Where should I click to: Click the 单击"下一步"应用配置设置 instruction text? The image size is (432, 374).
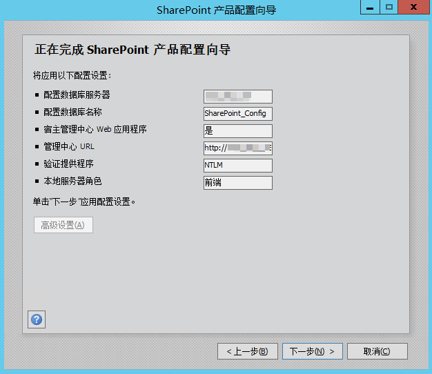click(x=84, y=202)
